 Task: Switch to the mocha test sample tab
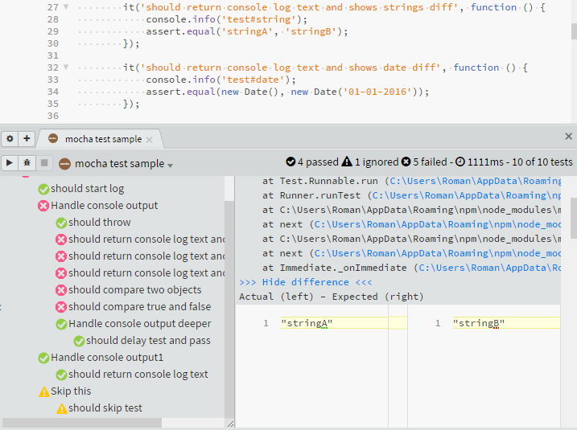100,139
